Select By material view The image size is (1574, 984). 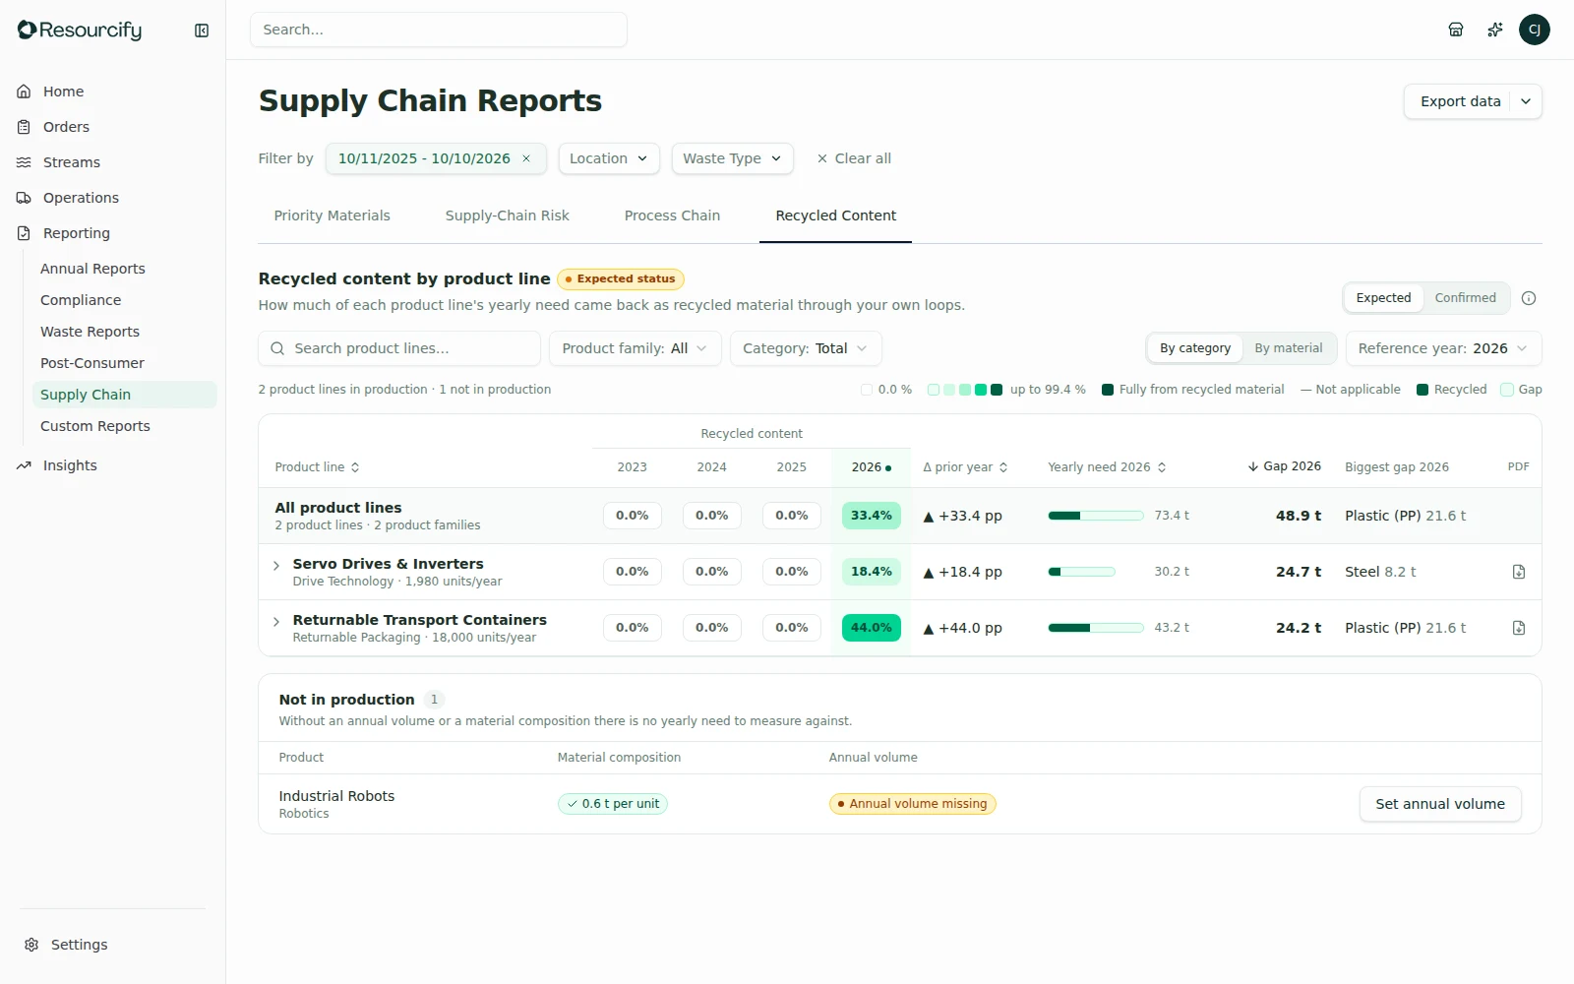(x=1289, y=348)
